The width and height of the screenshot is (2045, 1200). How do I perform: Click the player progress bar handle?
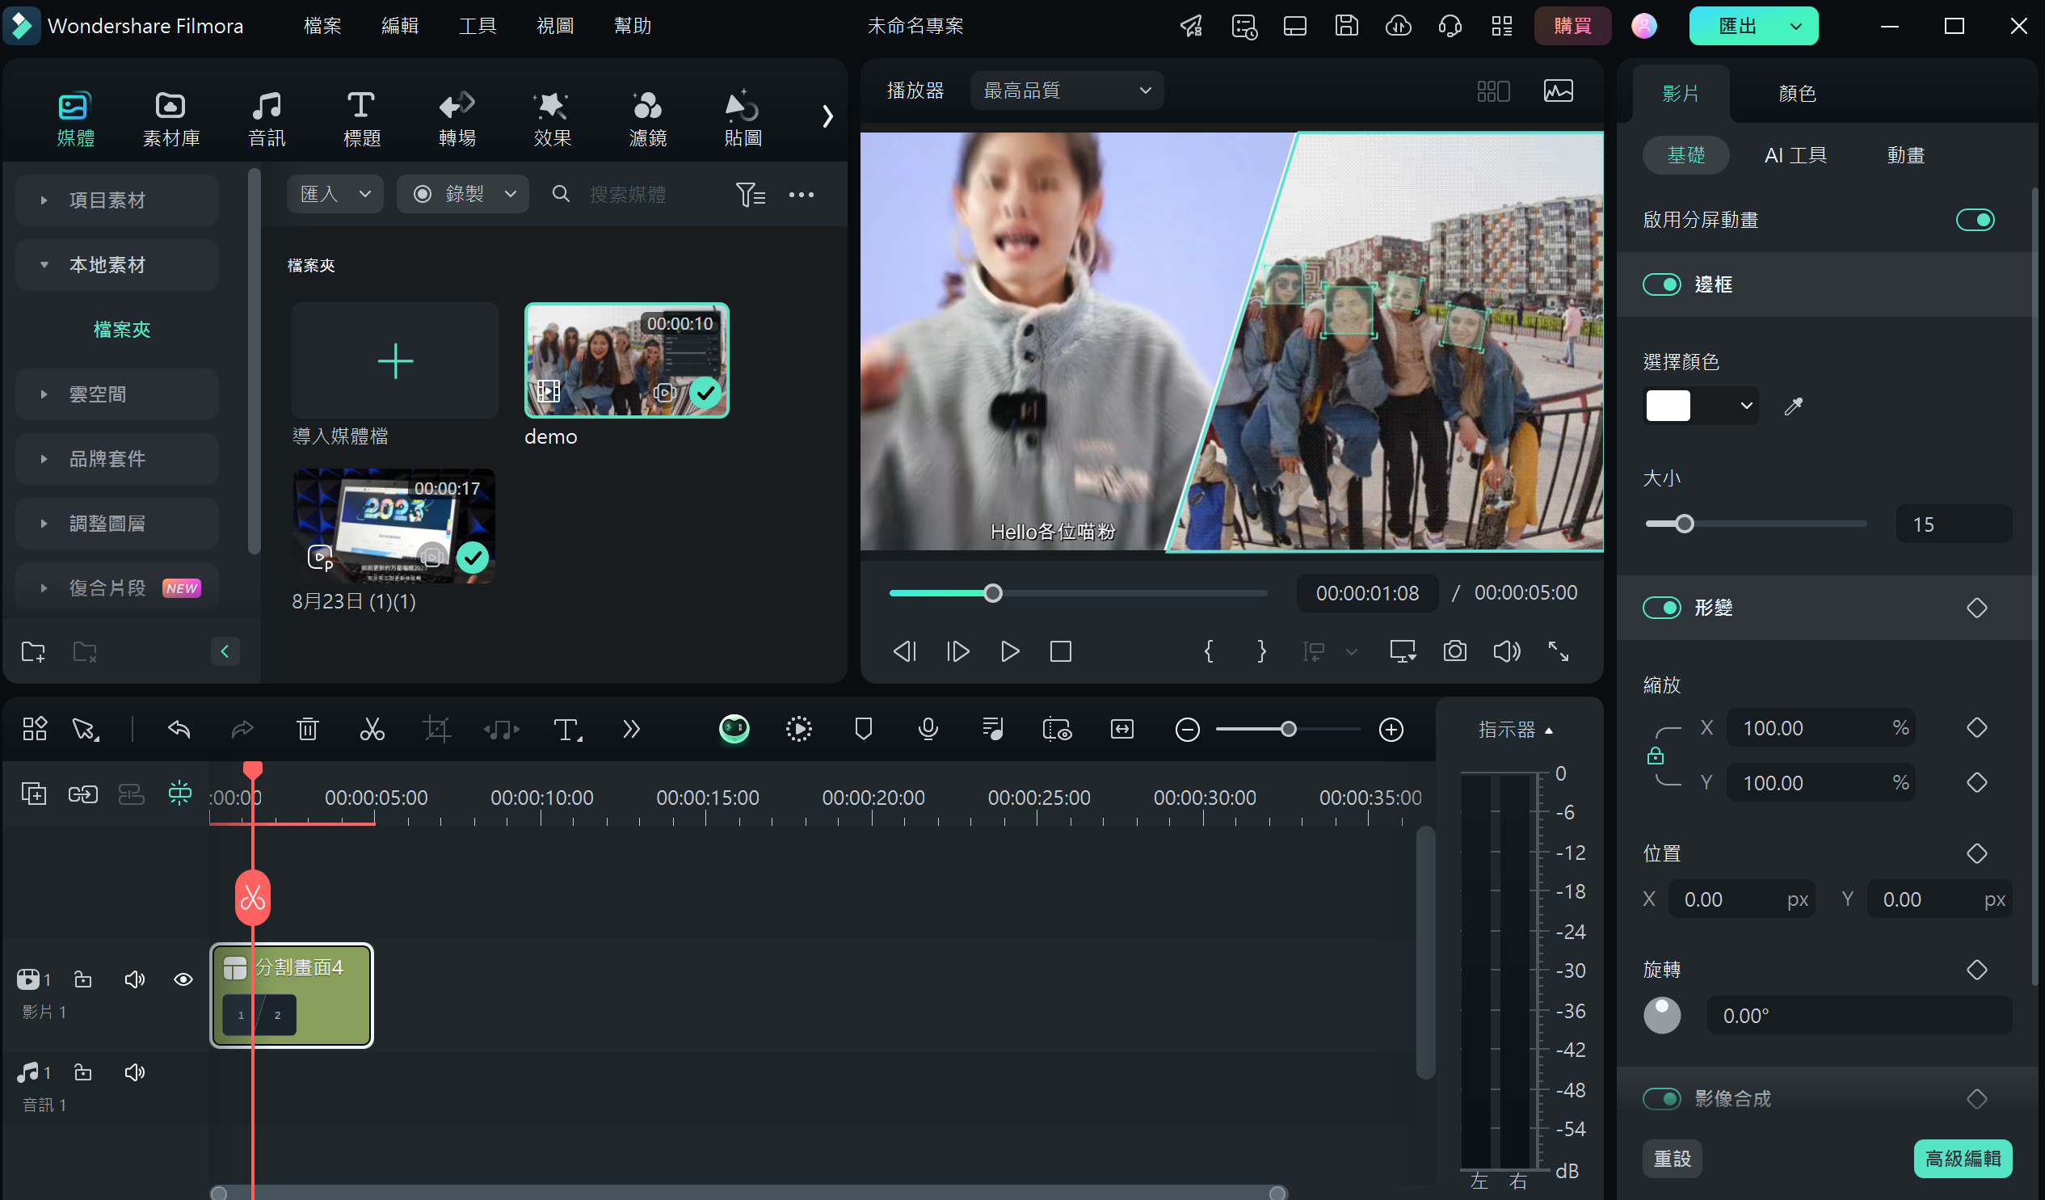992,593
